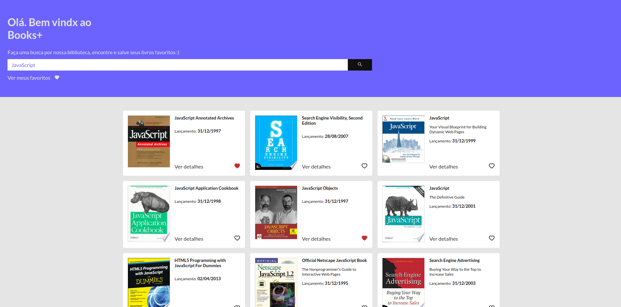
Task: Click the heart icon on JavaScript Application Cookbook card
Action: coord(237,238)
